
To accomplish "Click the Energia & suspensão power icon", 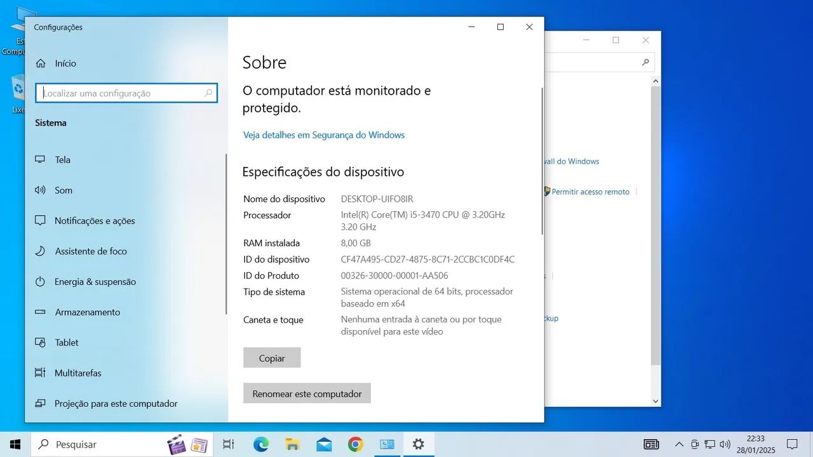I will pos(40,282).
